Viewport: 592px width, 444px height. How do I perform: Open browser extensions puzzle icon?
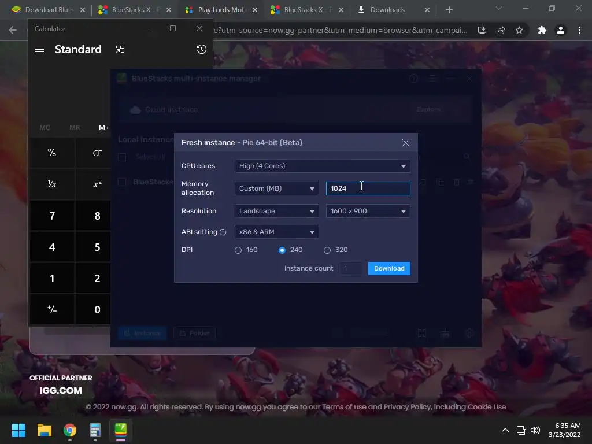pos(542,30)
